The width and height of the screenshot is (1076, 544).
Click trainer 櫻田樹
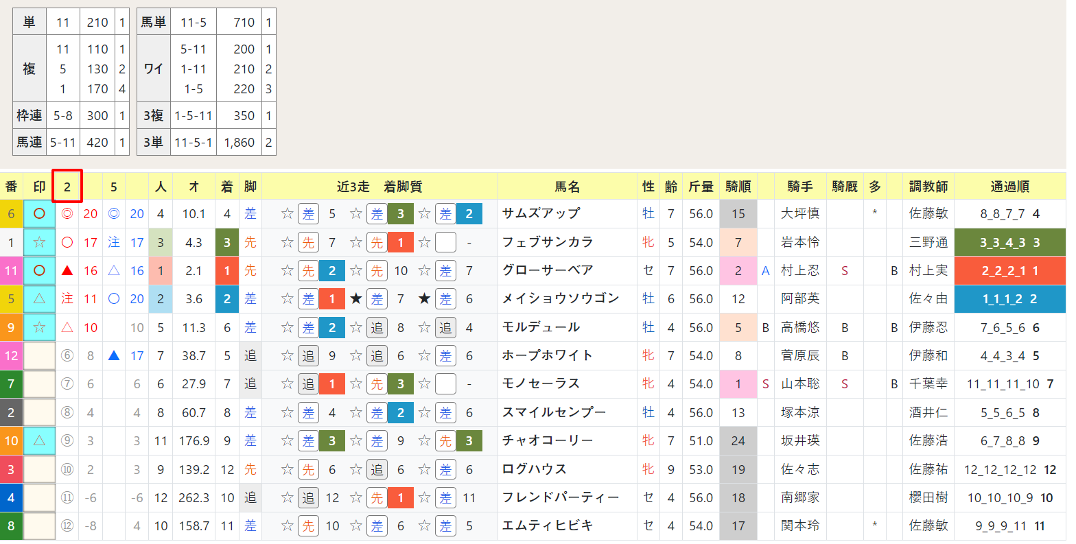coord(928,498)
